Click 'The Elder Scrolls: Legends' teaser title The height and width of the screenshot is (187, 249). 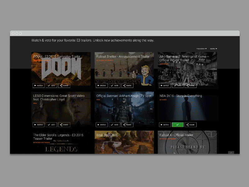(58, 137)
